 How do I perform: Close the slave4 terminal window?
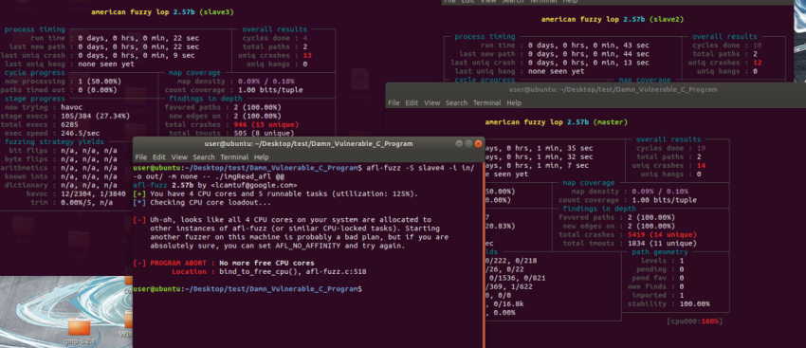click(x=479, y=144)
